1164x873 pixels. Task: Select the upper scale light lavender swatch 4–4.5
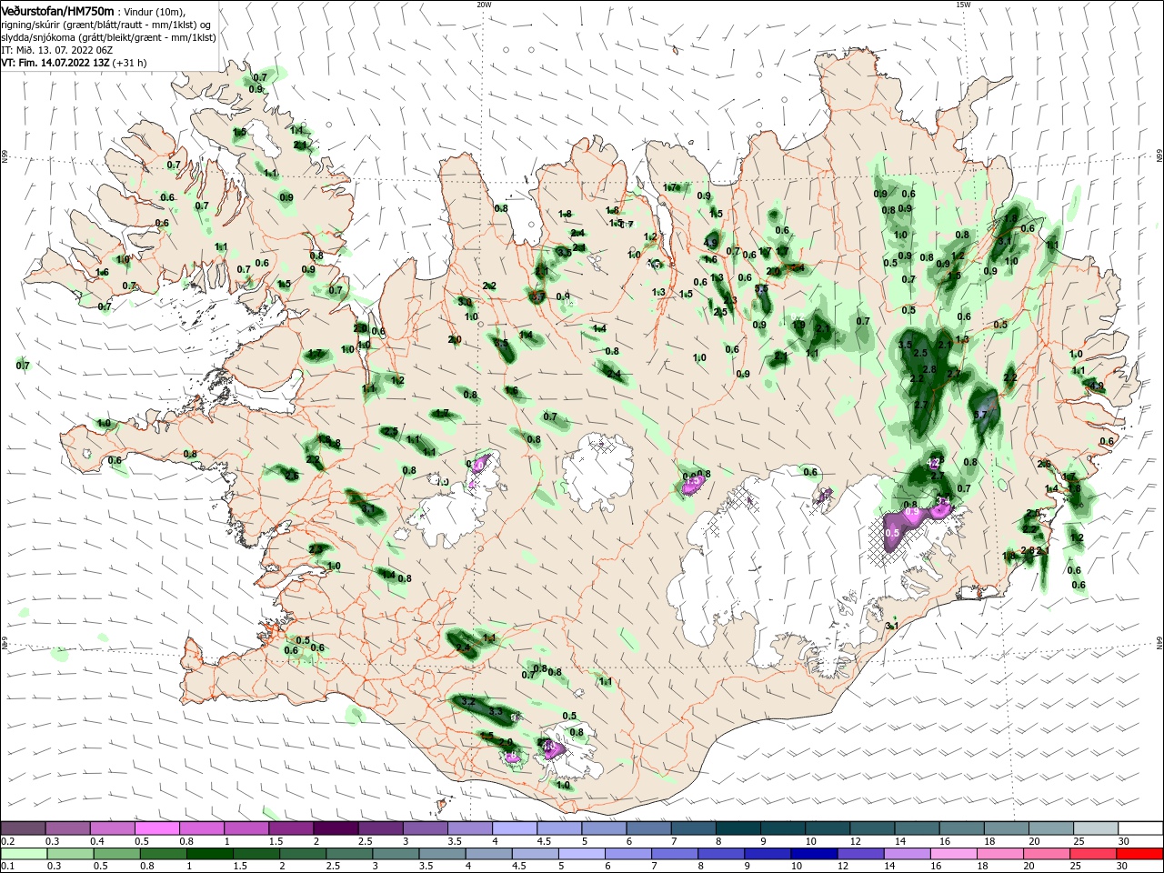coord(515,829)
